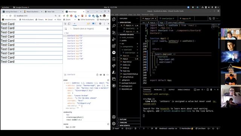Open Activities overview in top bar
Viewport: 241px width, 136px height.
click(x=5, y=7)
